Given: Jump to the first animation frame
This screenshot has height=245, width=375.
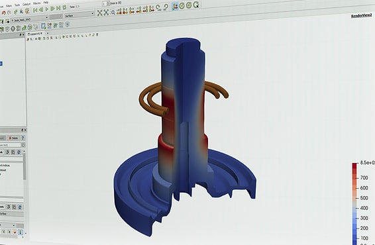Looking at the screenshot, I should pos(35,10).
